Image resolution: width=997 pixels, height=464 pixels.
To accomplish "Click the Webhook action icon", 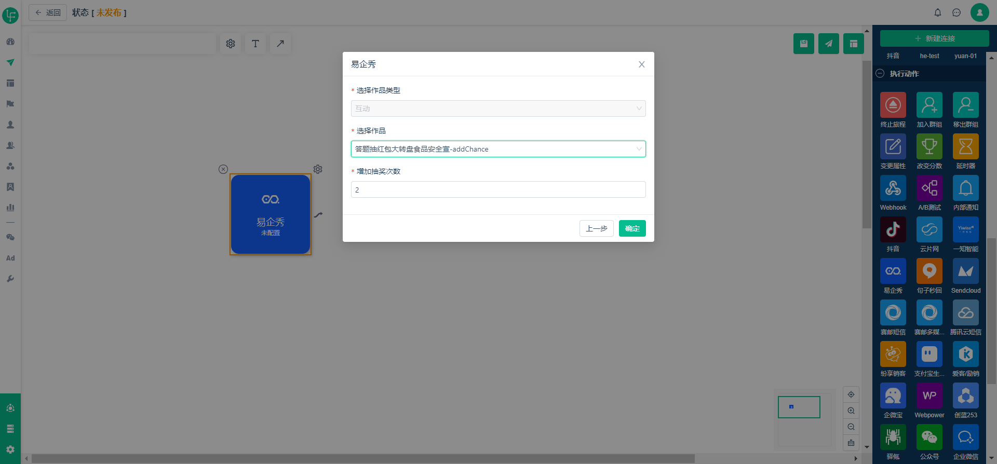I will coord(893,188).
